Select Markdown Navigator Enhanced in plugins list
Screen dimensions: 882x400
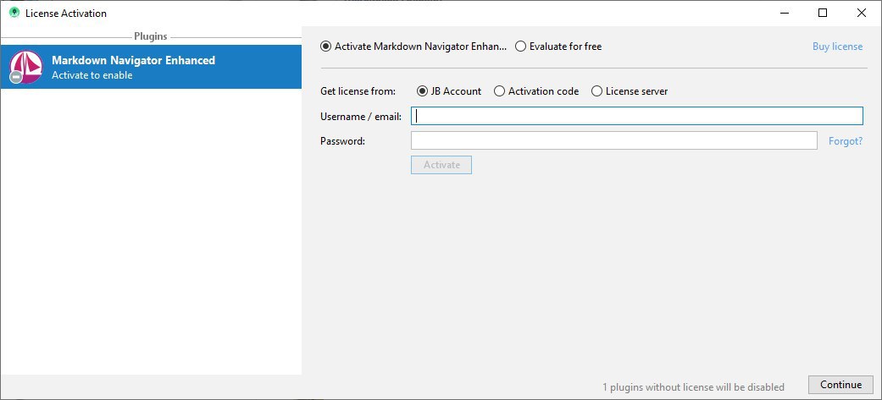tap(151, 67)
